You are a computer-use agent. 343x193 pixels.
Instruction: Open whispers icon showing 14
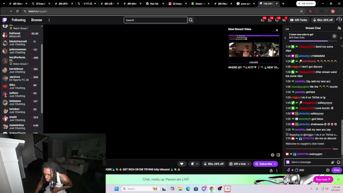pos(277,20)
